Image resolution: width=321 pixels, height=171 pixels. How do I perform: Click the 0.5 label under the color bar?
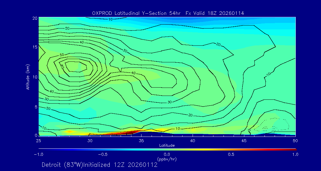[231, 154]
